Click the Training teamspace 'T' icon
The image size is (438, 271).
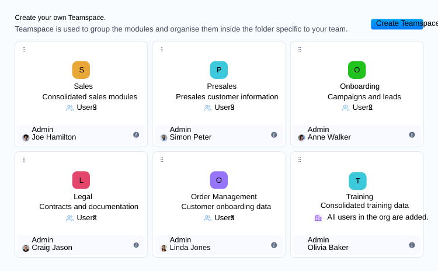(357, 181)
